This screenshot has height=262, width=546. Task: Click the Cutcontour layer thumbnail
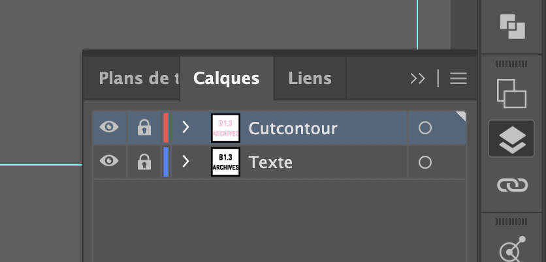coord(225,128)
